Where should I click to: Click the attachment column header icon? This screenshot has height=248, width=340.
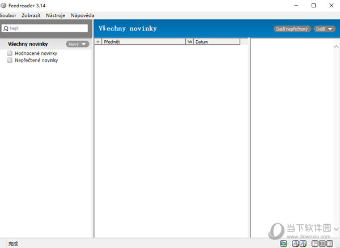pos(190,42)
